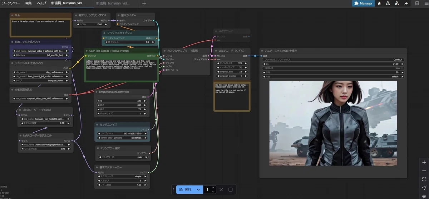Screen dimensions: 429x199
Task: Click the select-mode arrow icon in the canvas controls
Action: (424, 188)
